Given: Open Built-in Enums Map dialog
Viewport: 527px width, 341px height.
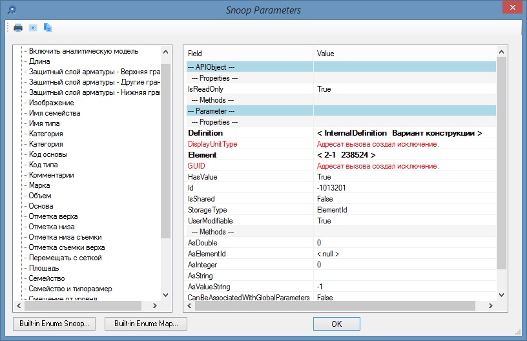Looking at the screenshot, I should click(146, 324).
